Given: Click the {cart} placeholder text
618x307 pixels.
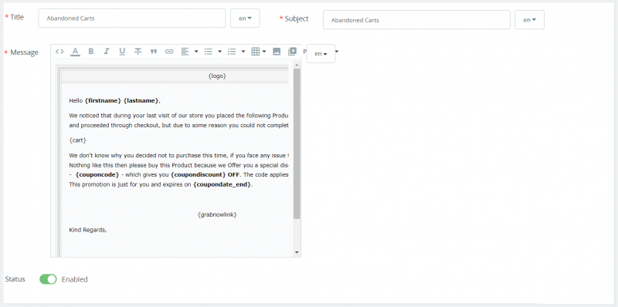Looking at the screenshot, I should [78, 140].
